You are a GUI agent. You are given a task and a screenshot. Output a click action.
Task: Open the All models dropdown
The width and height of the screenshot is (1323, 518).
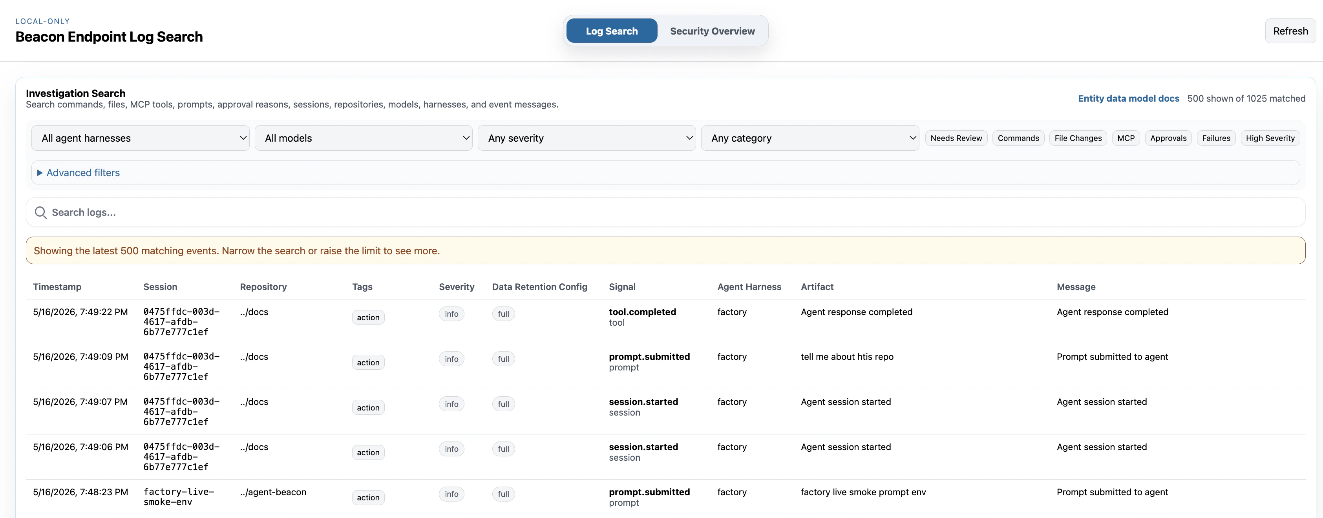tap(364, 138)
